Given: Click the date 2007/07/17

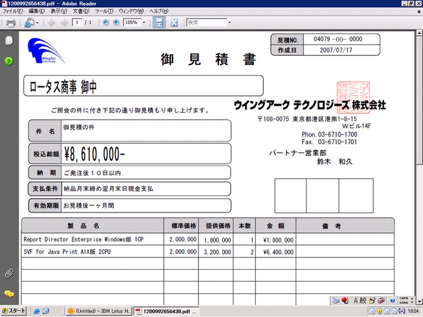Looking at the screenshot, I should tap(336, 50).
